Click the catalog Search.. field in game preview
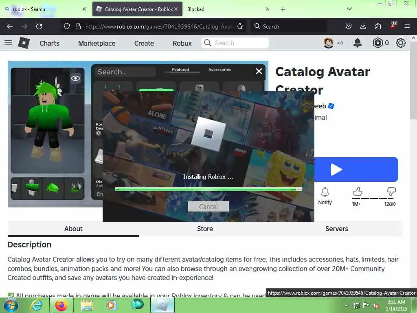The width and height of the screenshot is (417, 313). pyautogui.click(x=125, y=72)
